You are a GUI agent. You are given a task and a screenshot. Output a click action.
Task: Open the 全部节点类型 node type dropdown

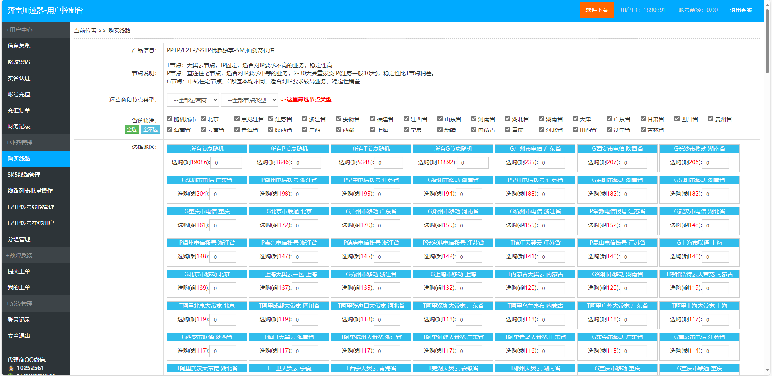249,100
